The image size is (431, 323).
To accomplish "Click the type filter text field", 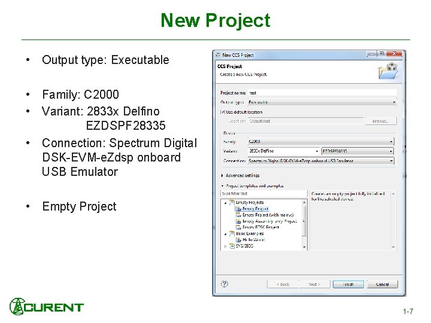I will pos(264,194).
